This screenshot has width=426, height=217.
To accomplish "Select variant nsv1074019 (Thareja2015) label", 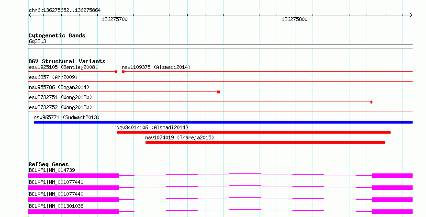I will click(179, 137).
